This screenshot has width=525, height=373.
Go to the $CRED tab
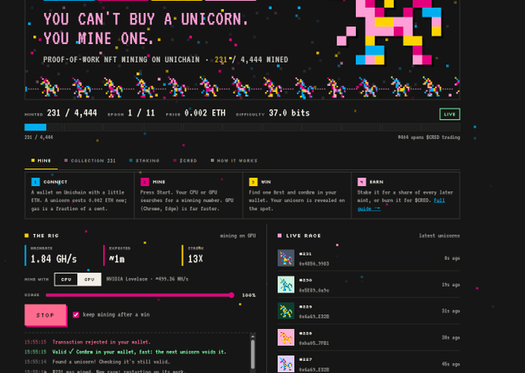click(x=185, y=161)
